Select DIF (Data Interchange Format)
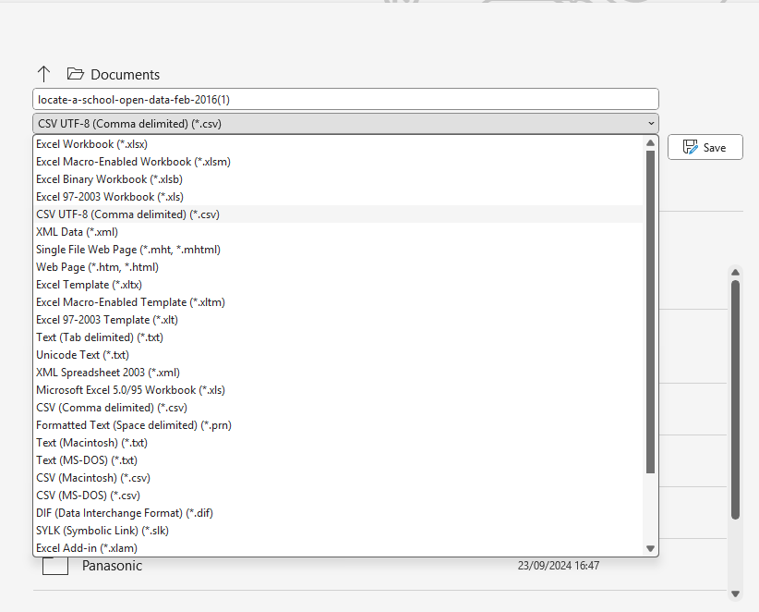Image resolution: width=759 pixels, height=612 pixels. 339,513
